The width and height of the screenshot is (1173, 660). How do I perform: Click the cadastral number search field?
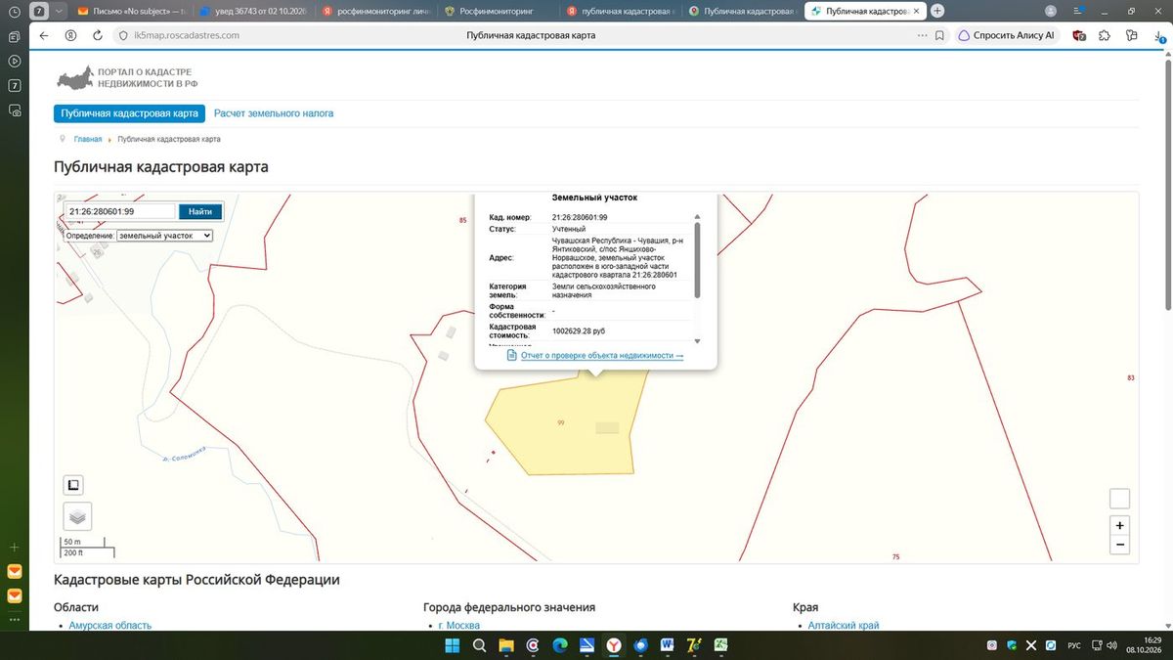(120, 211)
